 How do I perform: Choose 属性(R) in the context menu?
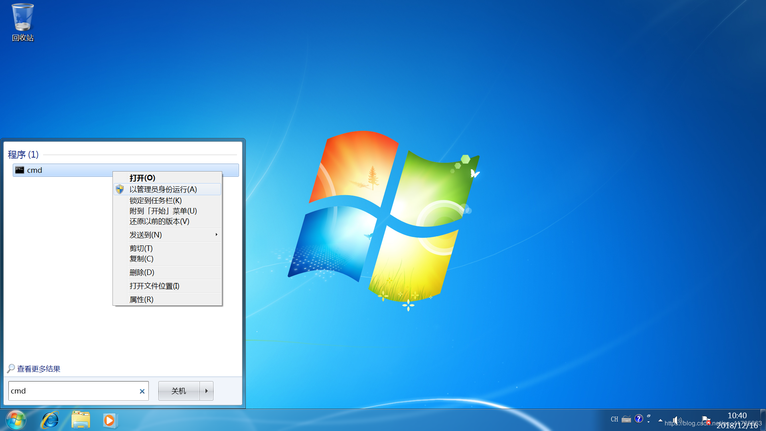click(x=141, y=299)
